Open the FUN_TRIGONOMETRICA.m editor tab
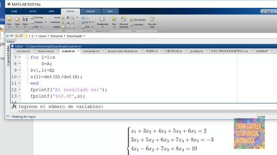The height and width of the screenshot is (155, 277). coord(229,51)
